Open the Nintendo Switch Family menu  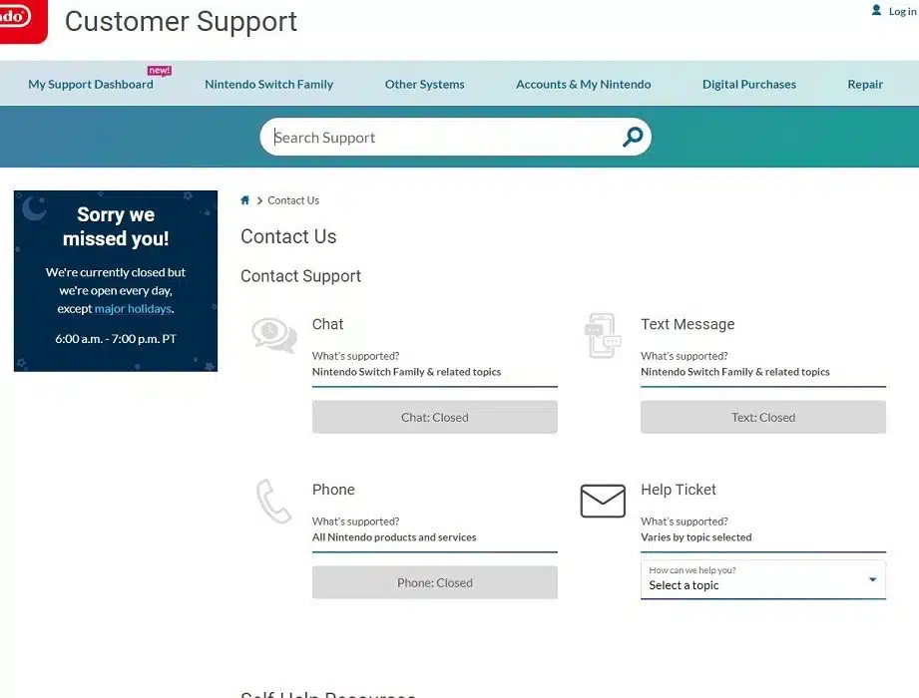(x=268, y=85)
